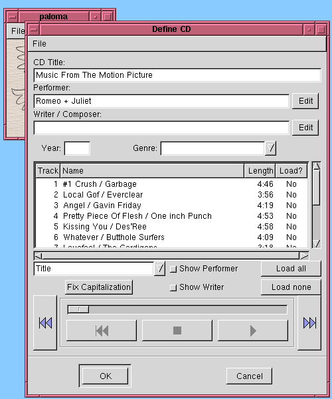
Task: Click Edit button beside Performer field
Action: click(x=305, y=101)
